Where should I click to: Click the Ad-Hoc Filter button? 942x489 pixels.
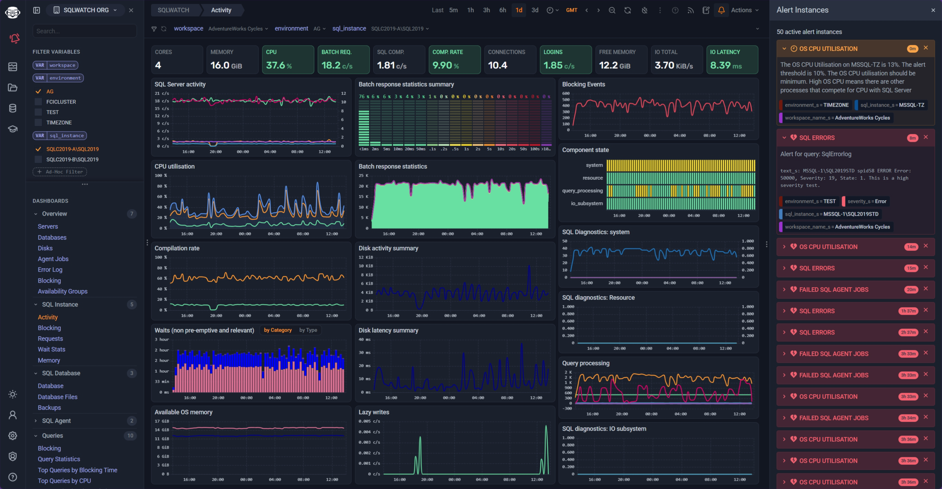pos(60,172)
